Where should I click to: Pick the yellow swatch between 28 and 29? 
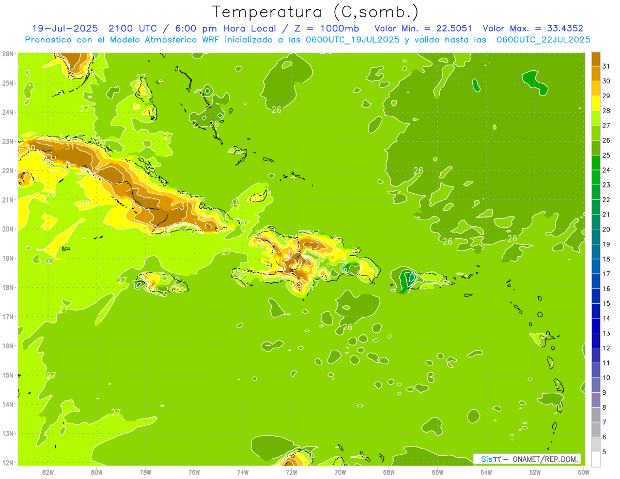(596, 103)
